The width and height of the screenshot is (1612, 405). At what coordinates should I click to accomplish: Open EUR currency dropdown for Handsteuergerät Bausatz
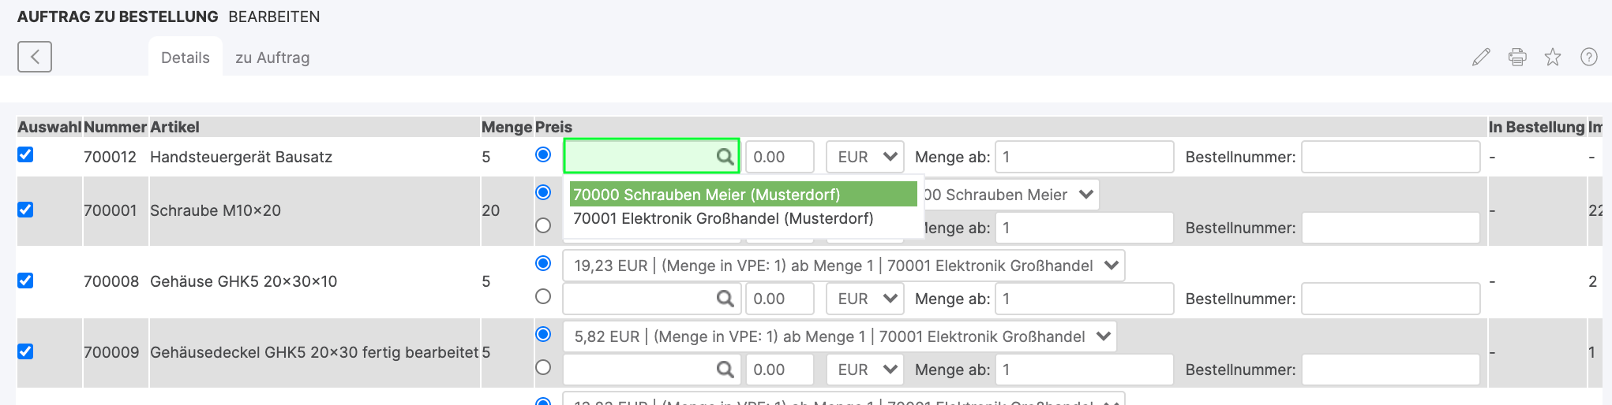pyautogui.click(x=866, y=157)
